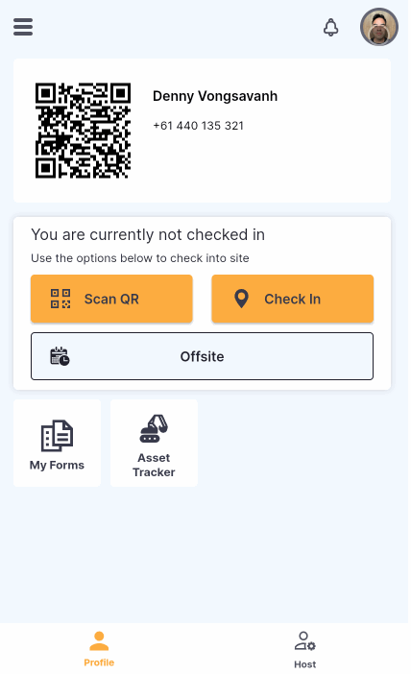This screenshot has width=411, height=674.
Task: Click the calendar clock icon in Offsite
Action: pyautogui.click(x=60, y=356)
